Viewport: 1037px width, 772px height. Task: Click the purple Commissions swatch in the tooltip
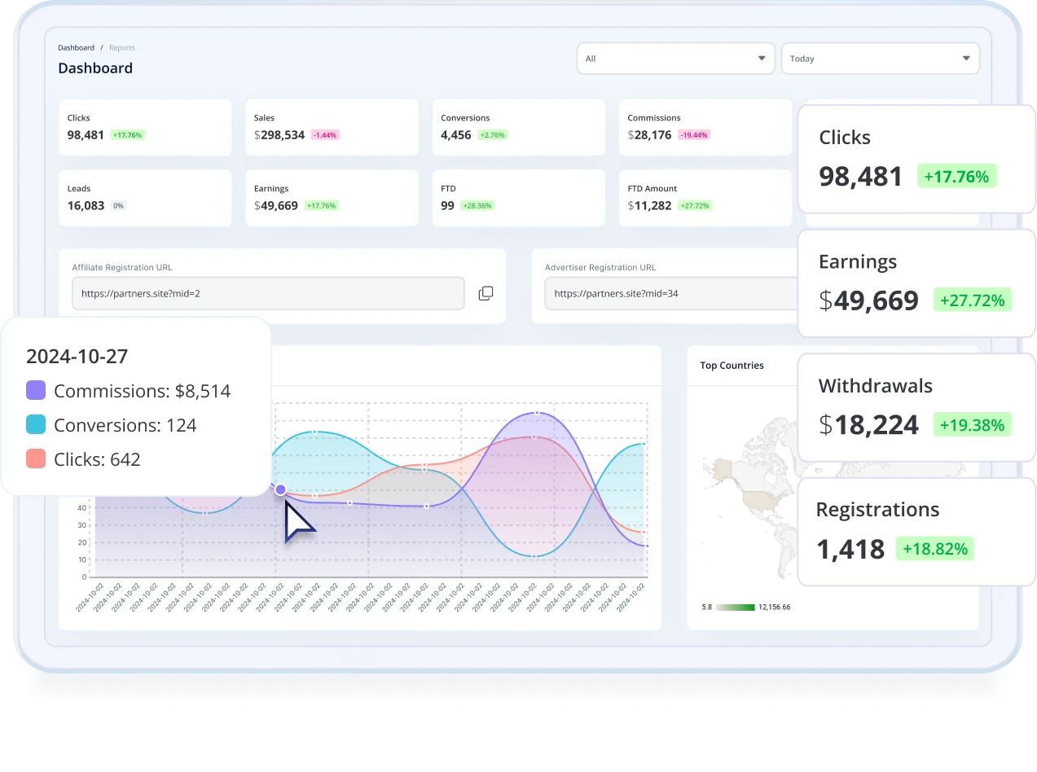34,390
